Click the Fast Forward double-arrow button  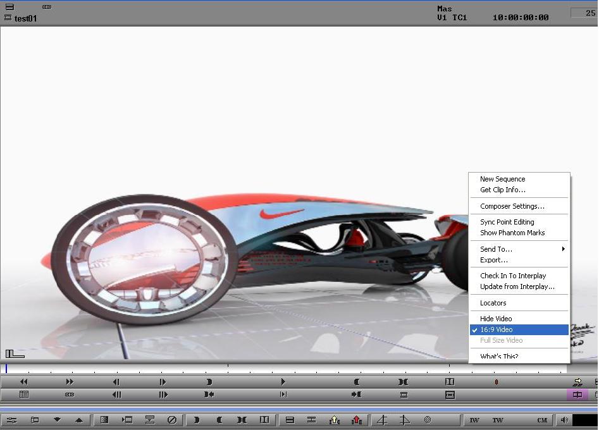[x=70, y=381]
